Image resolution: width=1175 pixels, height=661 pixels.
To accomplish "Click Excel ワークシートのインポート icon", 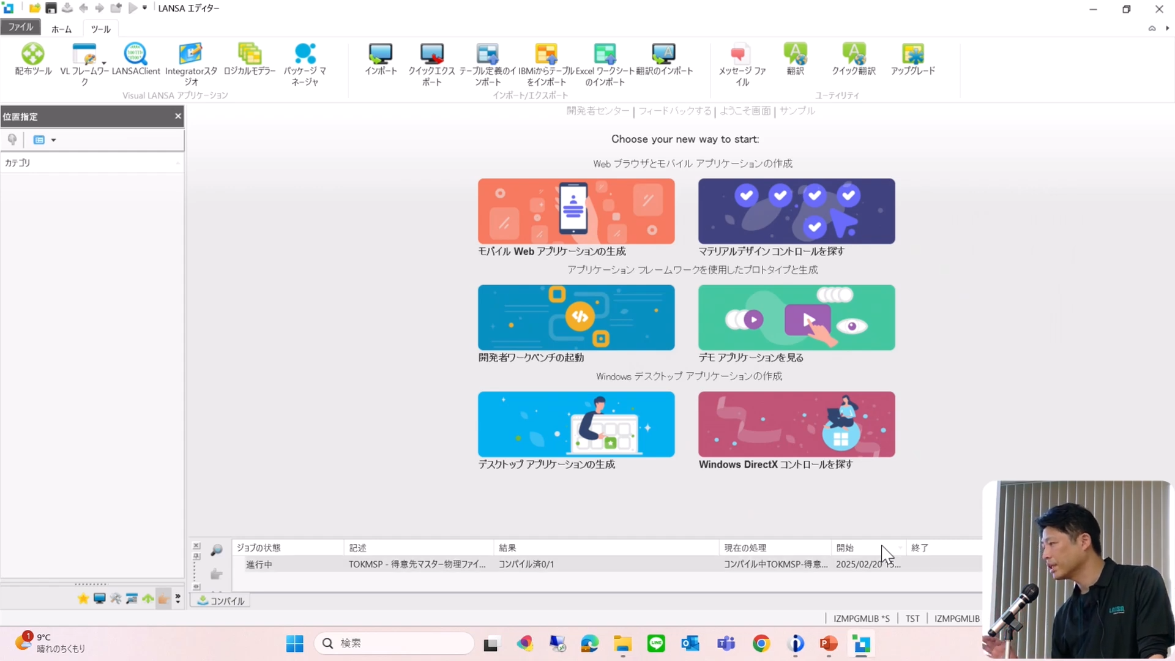I will pyautogui.click(x=605, y=64).
